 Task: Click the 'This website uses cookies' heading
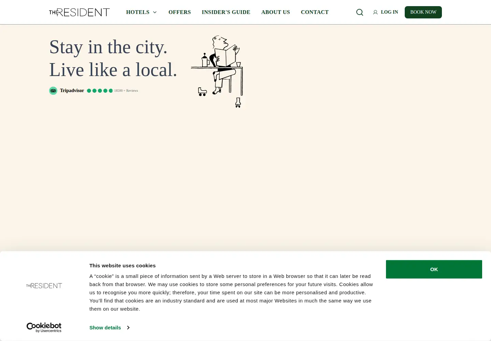click(x=122, y=266)
